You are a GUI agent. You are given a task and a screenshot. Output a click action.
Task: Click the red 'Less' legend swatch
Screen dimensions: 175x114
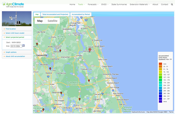point(161,64)
